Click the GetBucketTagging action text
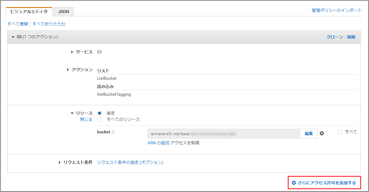 coord(114,95)
